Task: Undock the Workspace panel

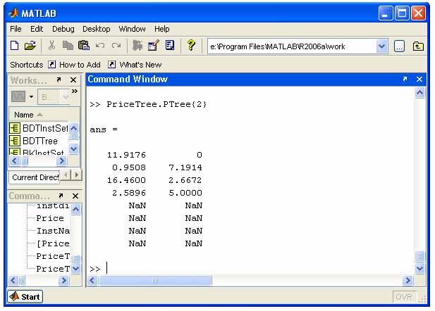Action: point(59,80)
